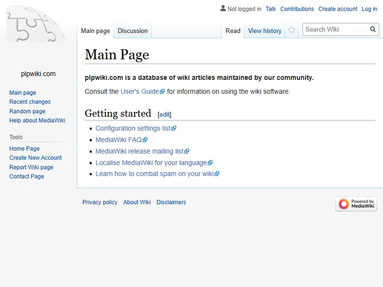Click the wiki puzzle globe logo

[35, 24]
